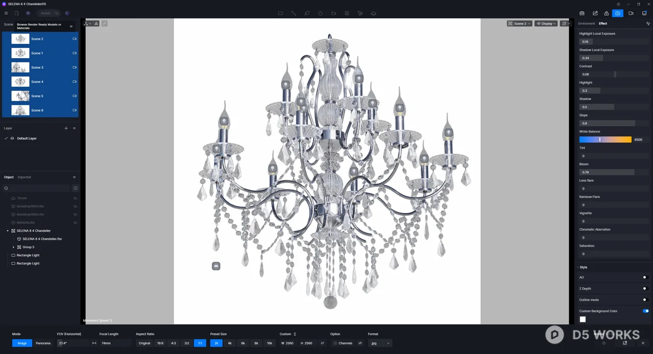The width and height of the screenshot is (653, 354).
Task: Open the Object panel options dropdown
Action: 74,177
